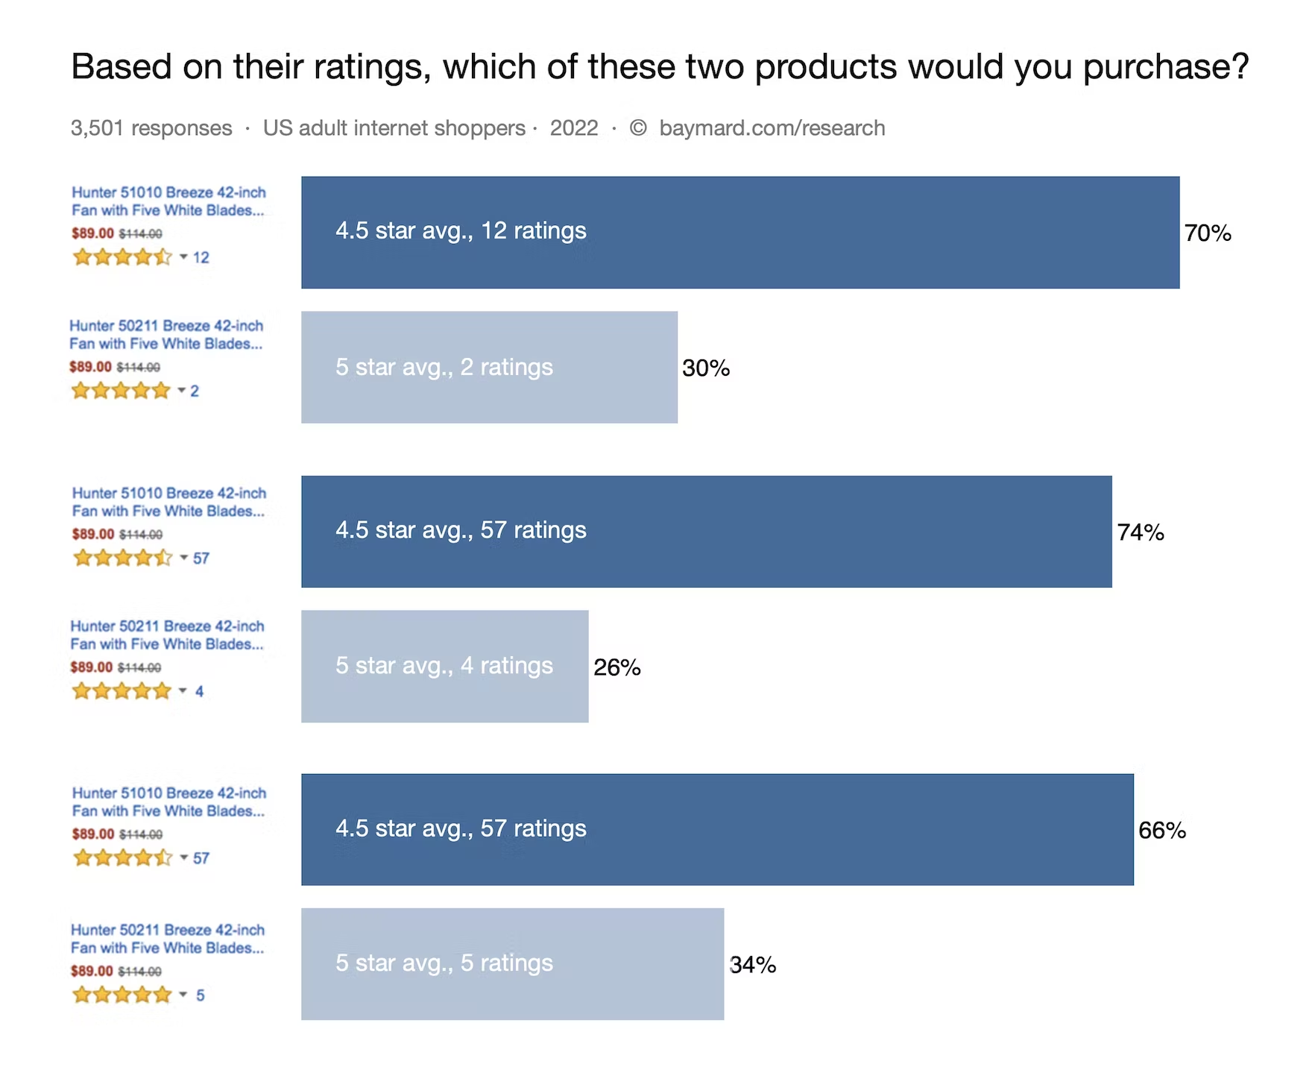This screenshot has width=1312, height=1076.
Task: Open the Hunter 50211 link left of the 30% bar
Action: click(x=166, y=335)
